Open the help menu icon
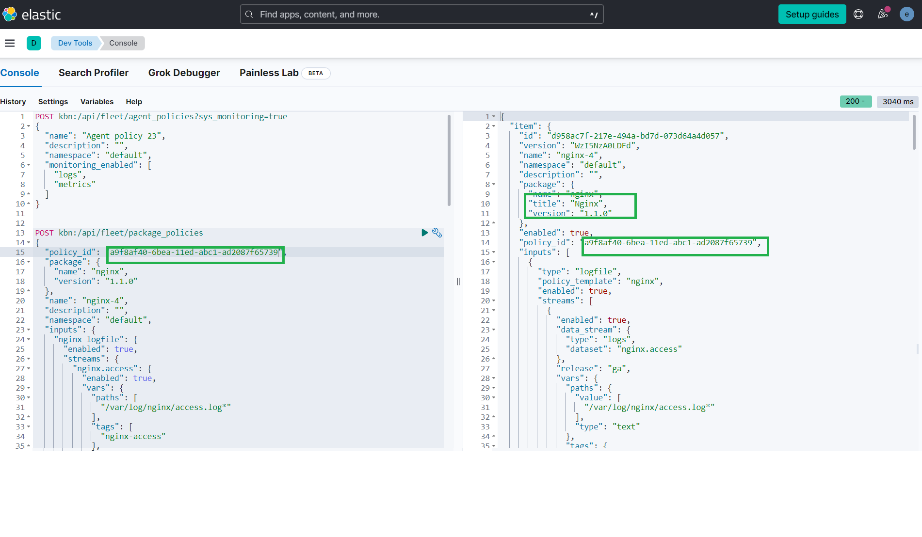Viewport: 922px width, 537px height. click(858, 14)
